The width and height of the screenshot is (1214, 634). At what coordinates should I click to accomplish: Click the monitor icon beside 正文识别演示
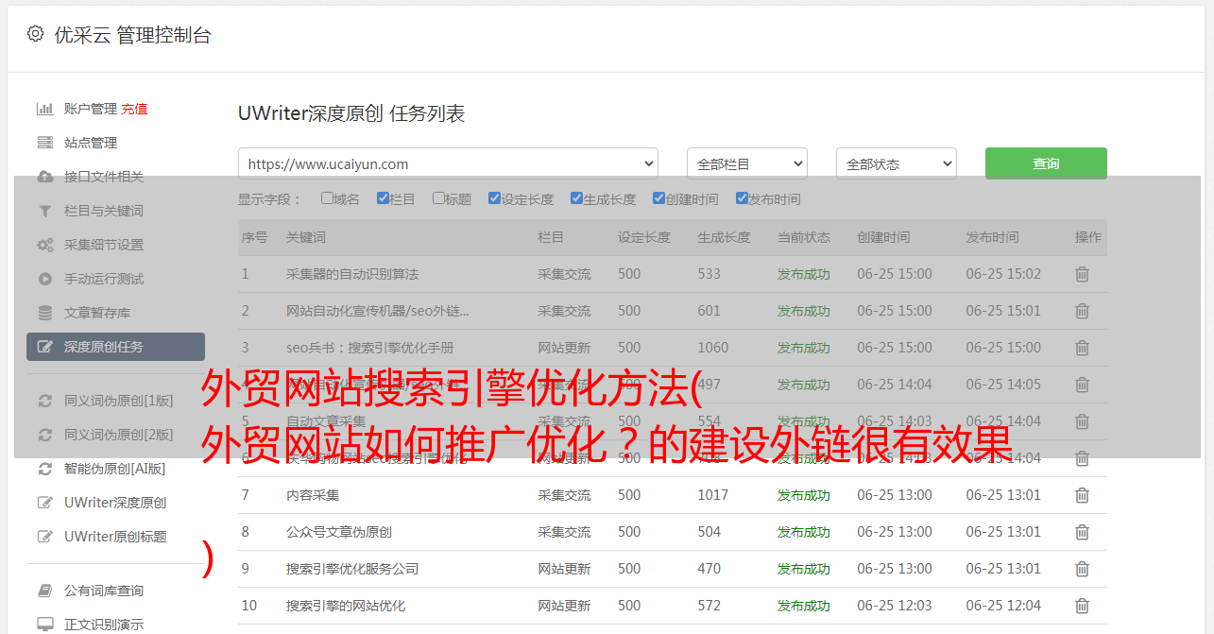coord(44,625)
